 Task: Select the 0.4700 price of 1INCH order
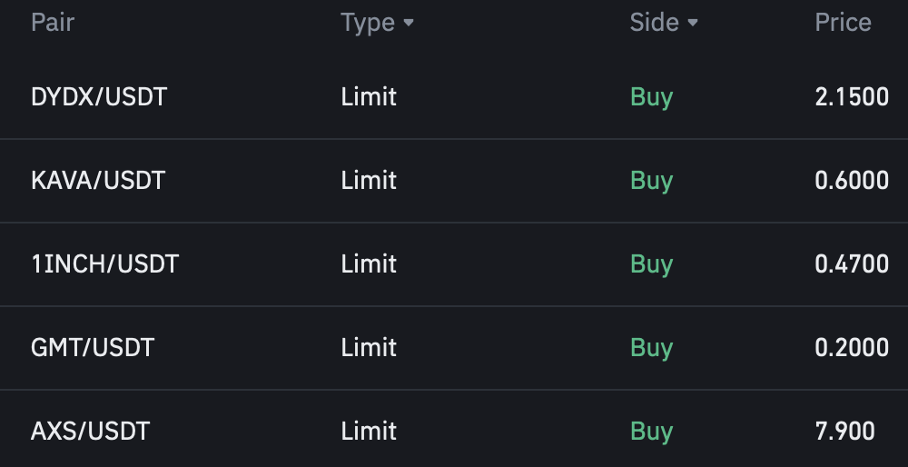tap(852, 264)
